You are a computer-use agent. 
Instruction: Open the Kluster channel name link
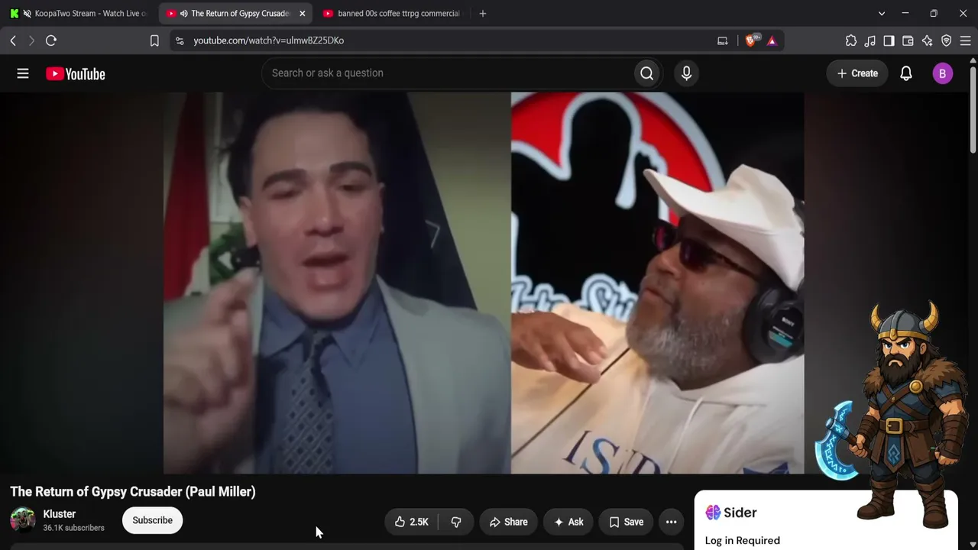(x=60, y=514)
